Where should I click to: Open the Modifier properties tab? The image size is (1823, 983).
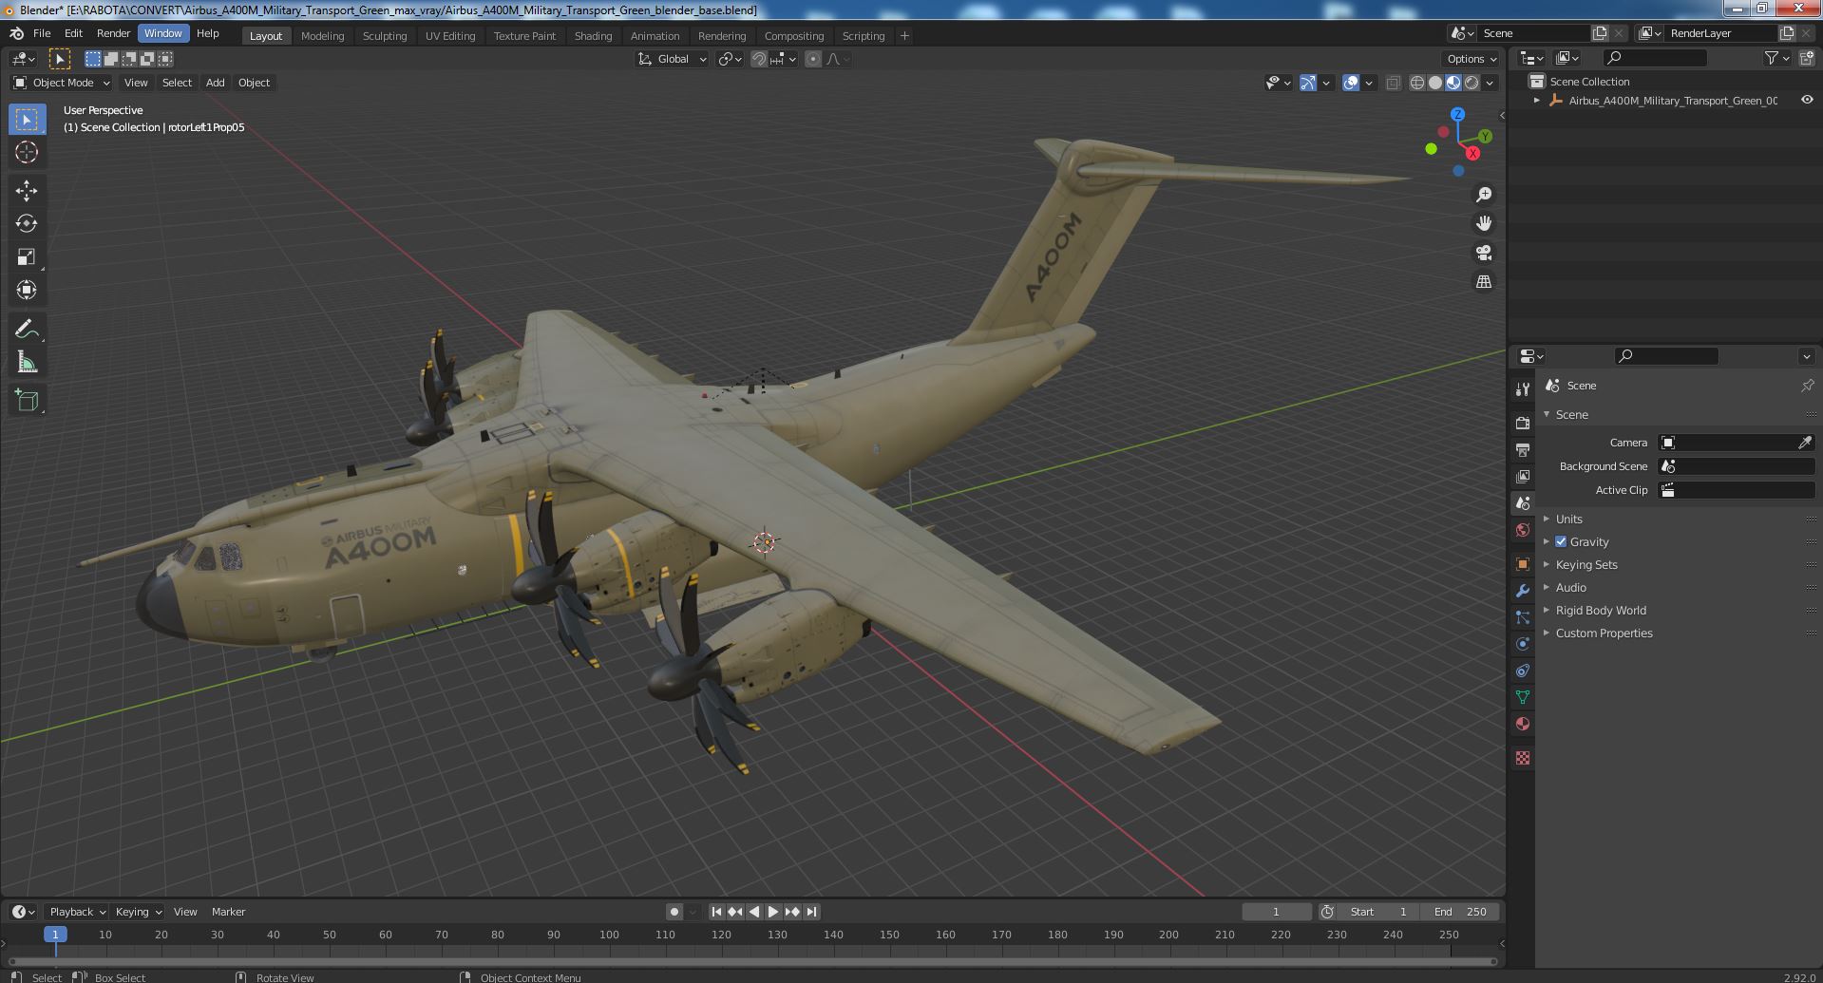(1523, 591)
